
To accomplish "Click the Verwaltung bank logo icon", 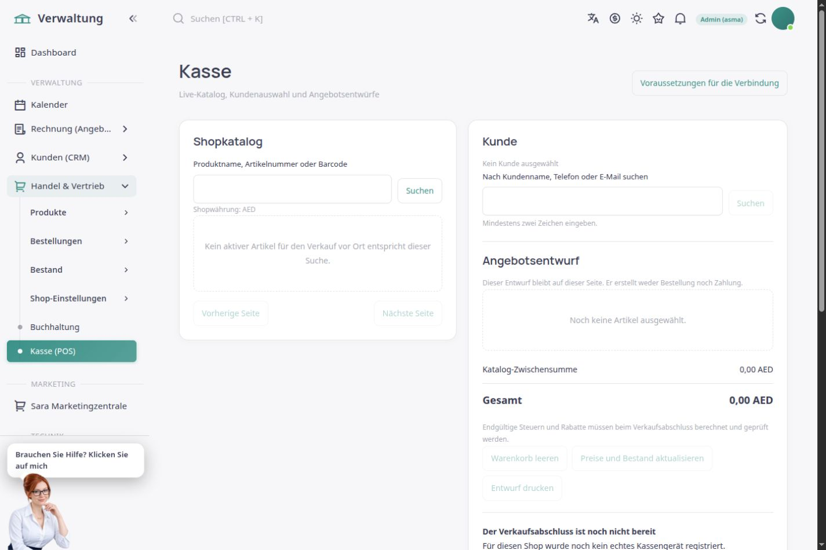I will (22, 19).
